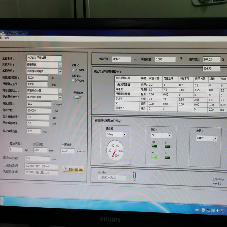Viewport: 227px width, 227px height.
Task: Open the 电阻 300Ω dropdown
Action: tap(215, 139)
